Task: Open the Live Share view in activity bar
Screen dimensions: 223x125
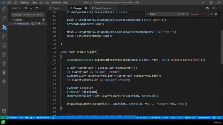Action: point(4,82)
